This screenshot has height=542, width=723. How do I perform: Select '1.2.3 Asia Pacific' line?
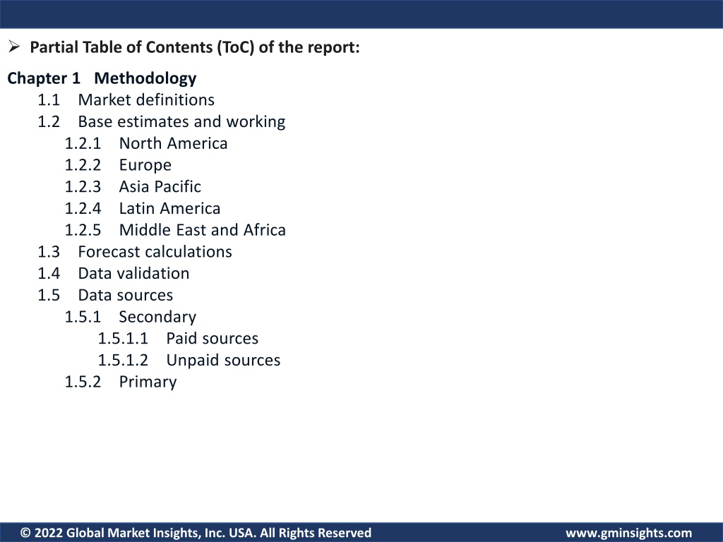(133, 186)
